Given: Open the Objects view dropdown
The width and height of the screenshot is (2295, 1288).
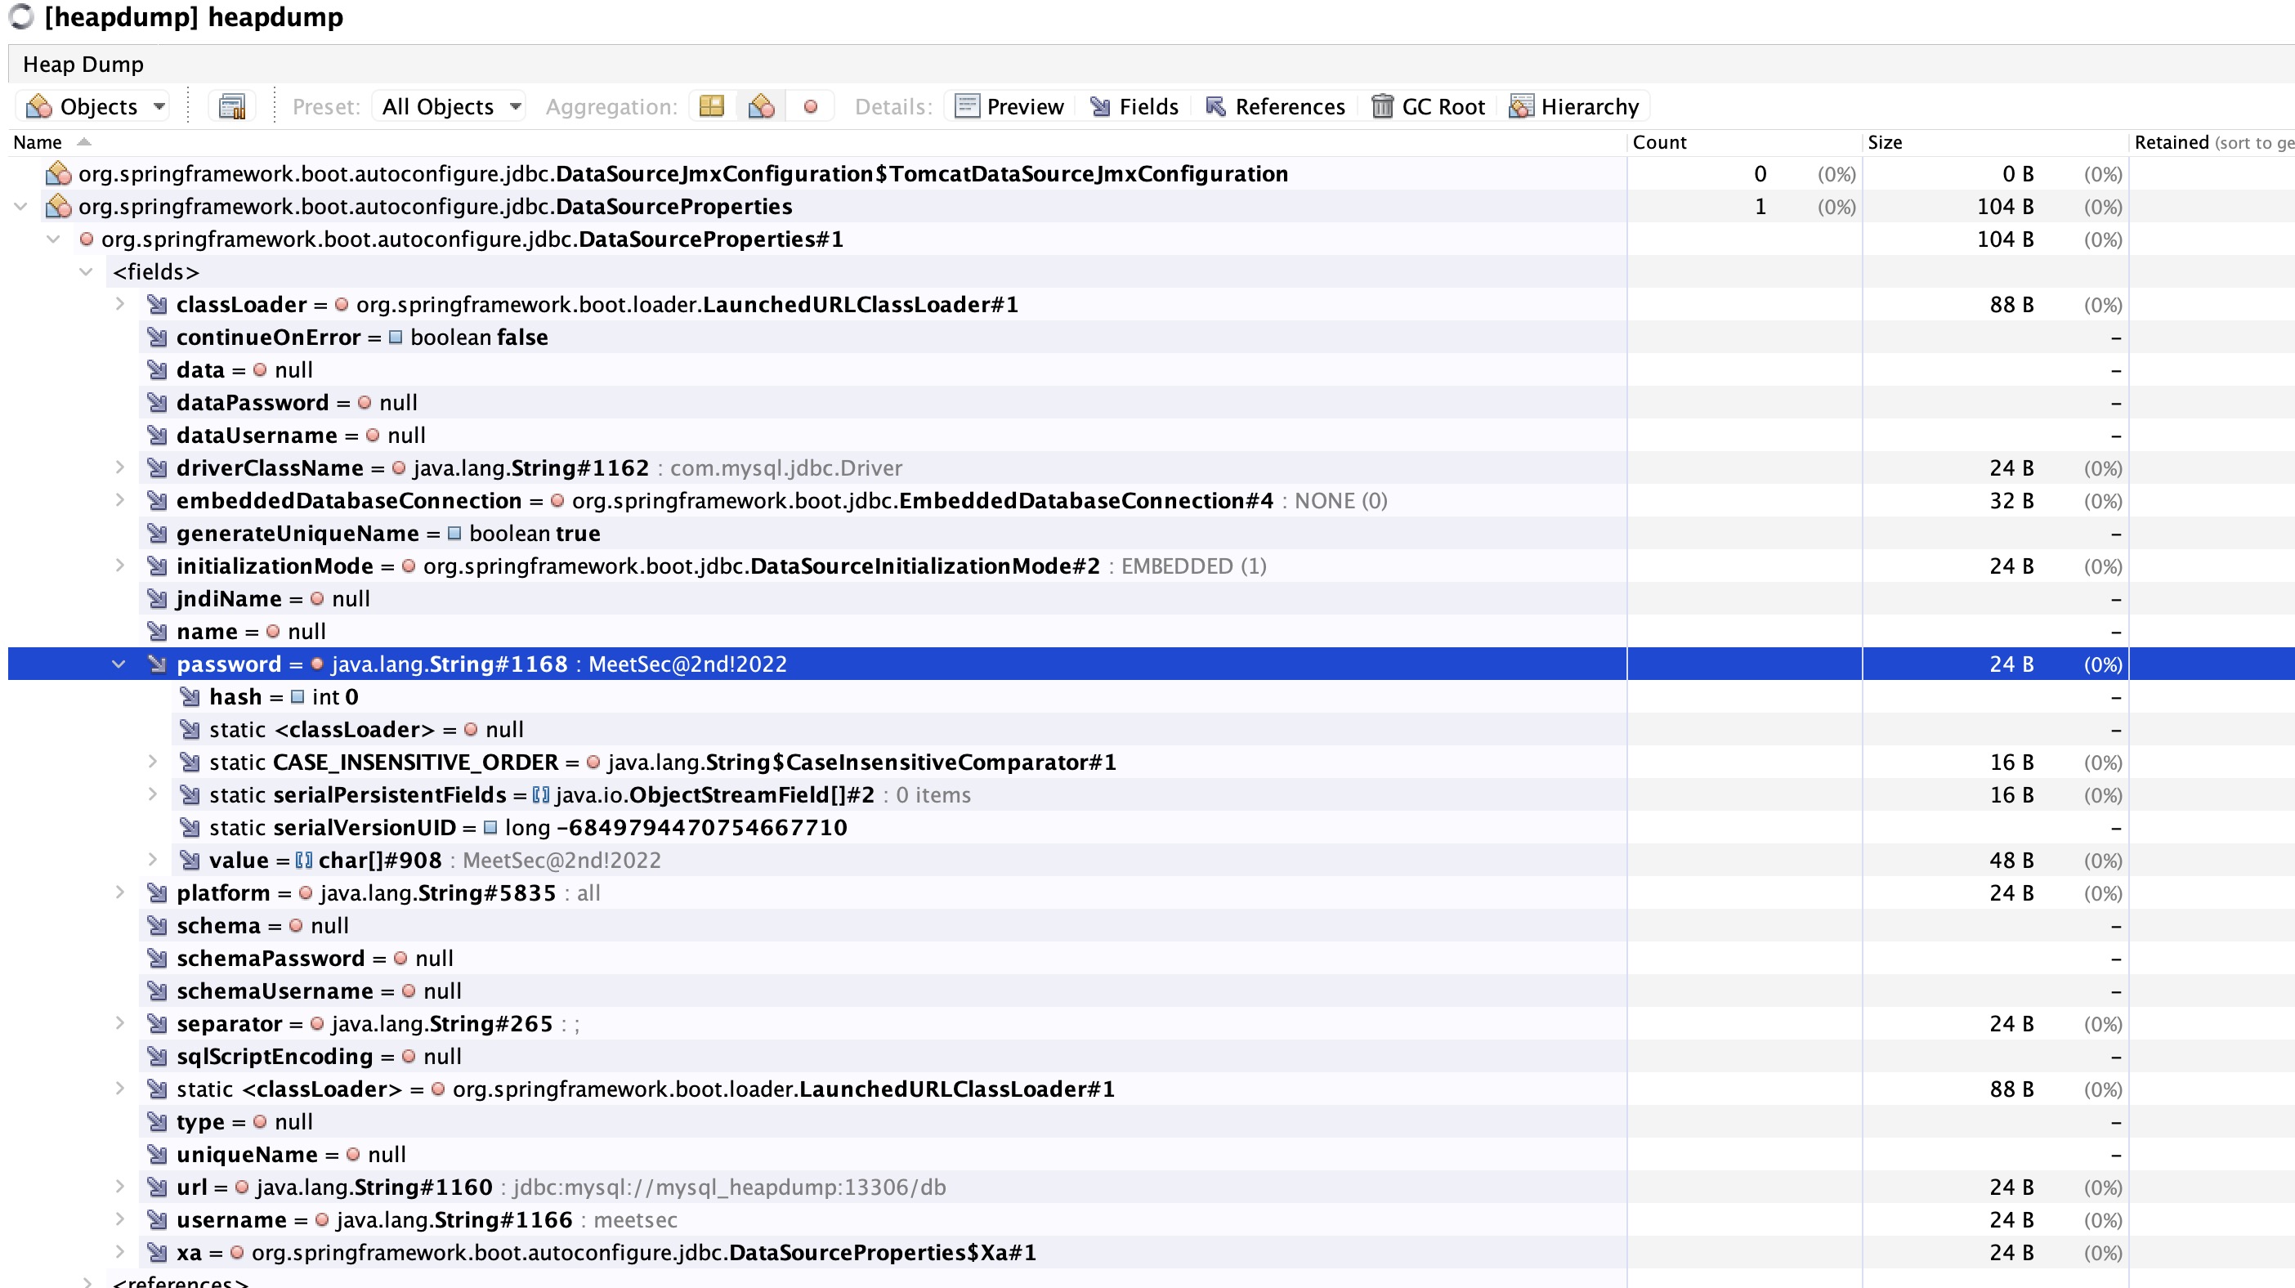Looking at the screenshot, I should point(95,107).
